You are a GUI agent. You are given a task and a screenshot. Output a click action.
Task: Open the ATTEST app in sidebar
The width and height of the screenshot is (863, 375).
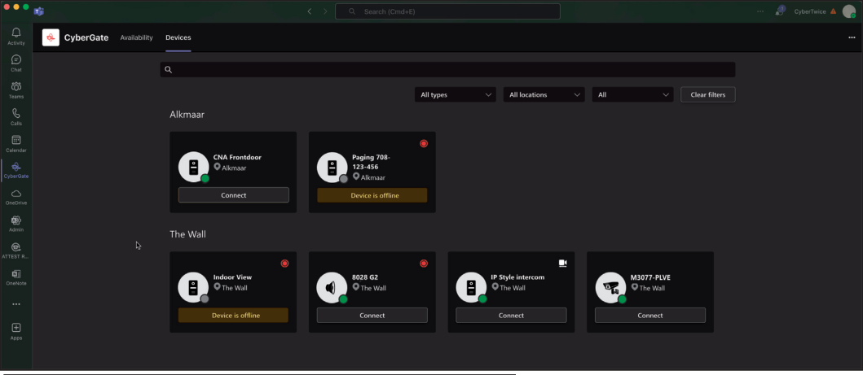16,251
